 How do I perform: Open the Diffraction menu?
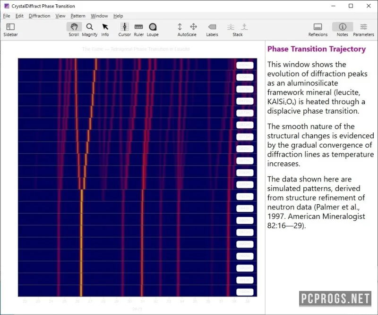pos(39,16)
